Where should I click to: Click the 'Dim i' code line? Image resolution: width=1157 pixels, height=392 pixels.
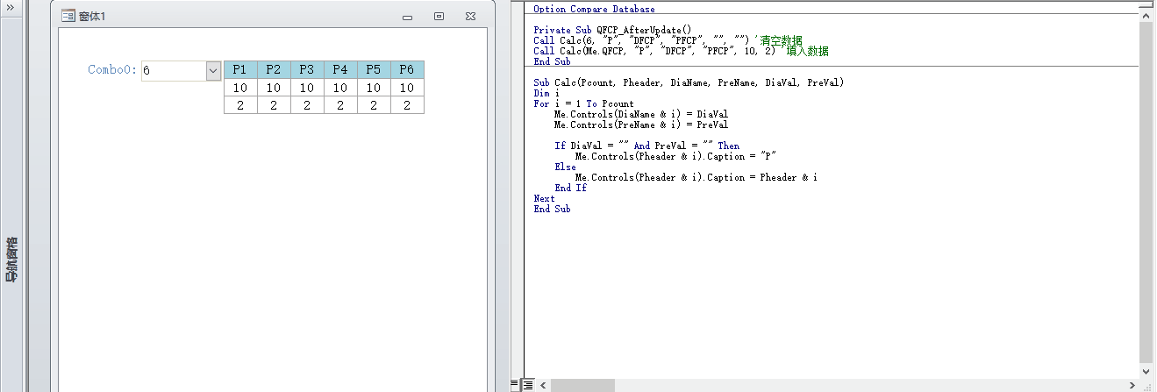click(546, 93)
